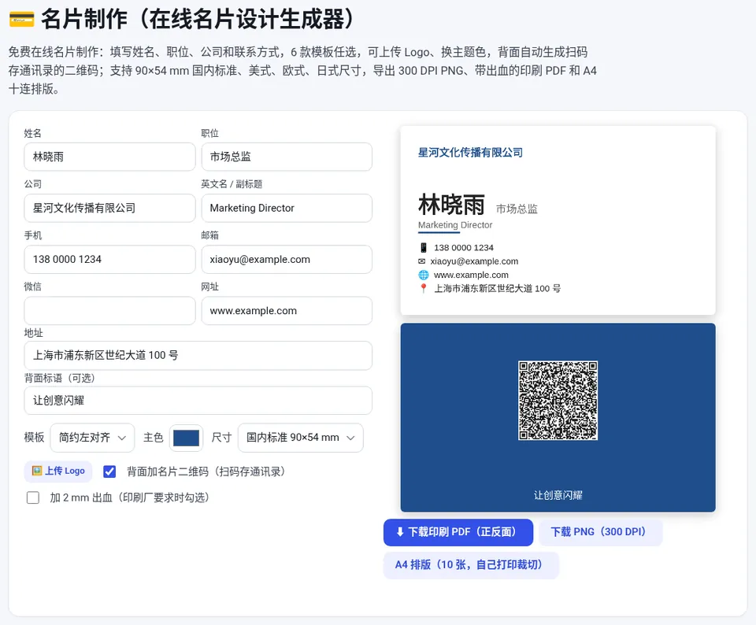Focus the 姓名 field containing 林晓雨
The image size is (756, 625).
point(109,157)
